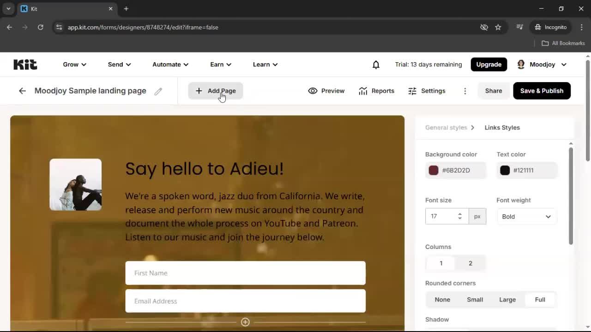Viewport: 591px width, 332px height.
Task: Set rounded corners to Small
Action: click(475, 299)
